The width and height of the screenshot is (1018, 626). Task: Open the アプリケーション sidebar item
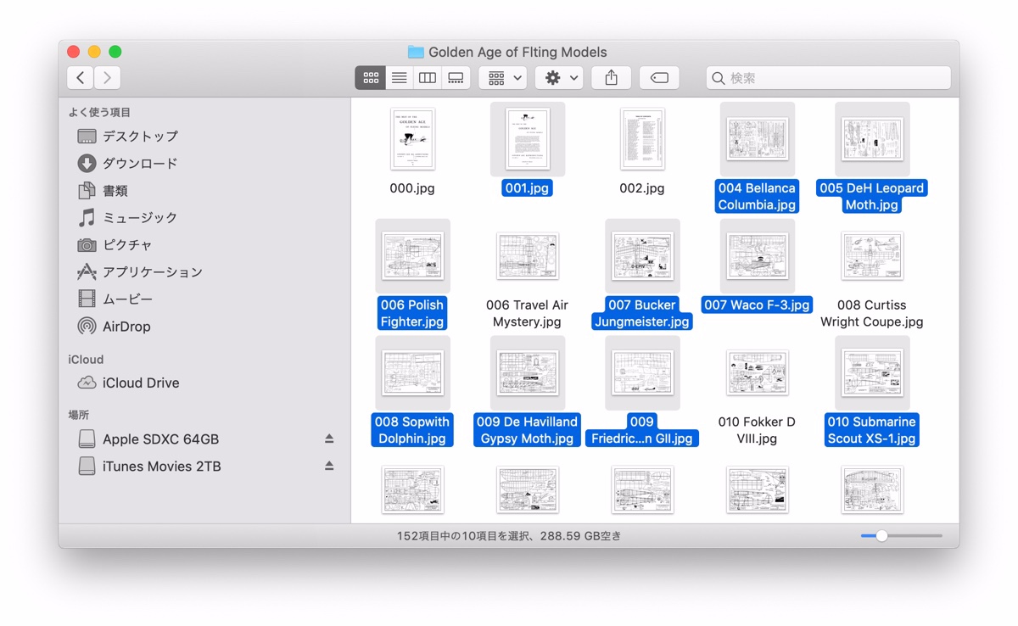(152, 272)
